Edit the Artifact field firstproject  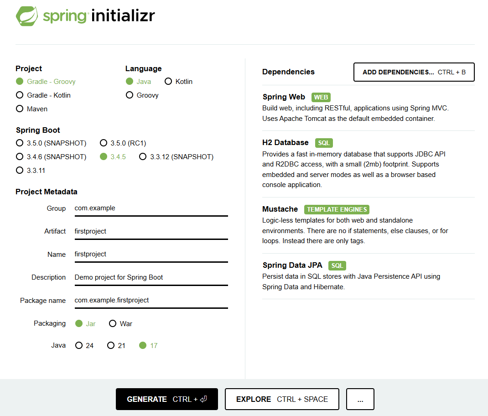pyautogui.click(x=151, y=231)
